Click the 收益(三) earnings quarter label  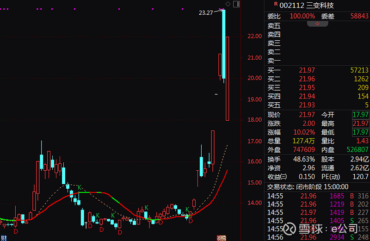coord(277,177)
